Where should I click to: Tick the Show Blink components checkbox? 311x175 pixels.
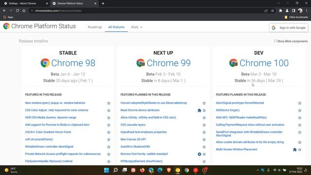pos(276,41)
